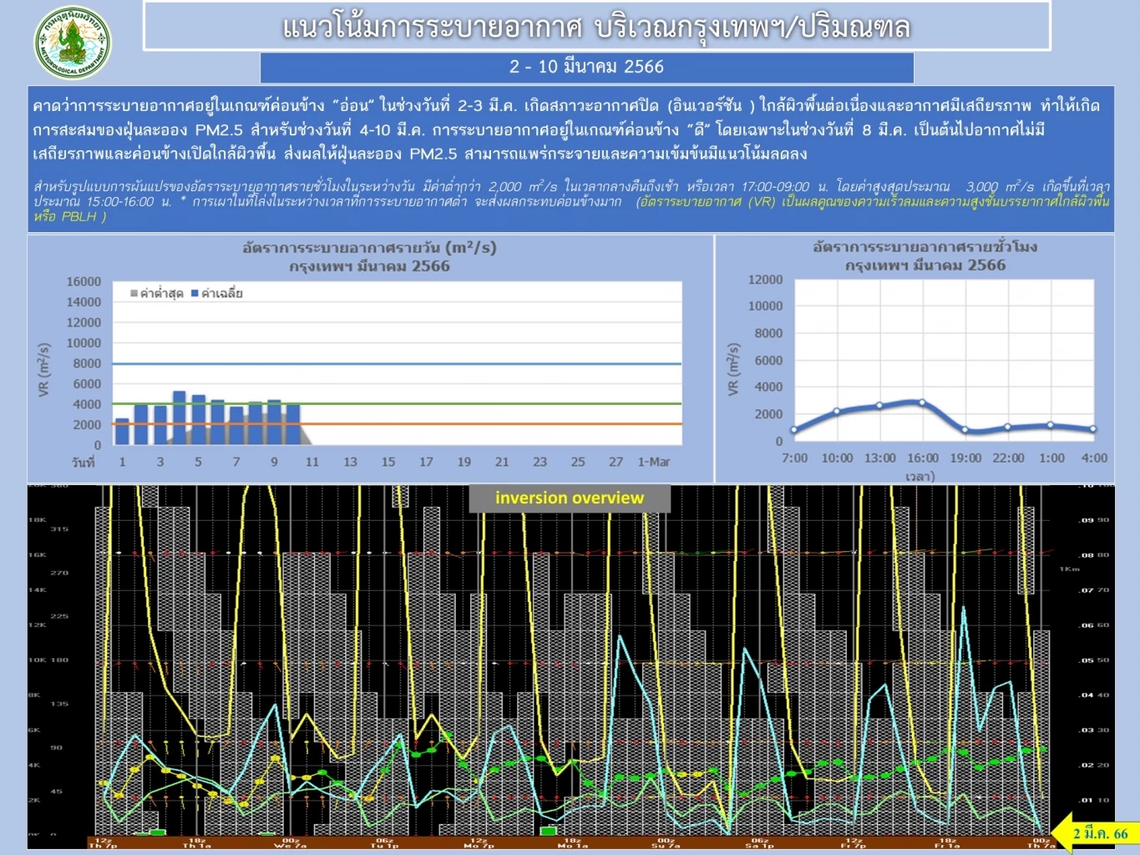Click the 19:00 data point on hourly line

click(x=965, y=430)
